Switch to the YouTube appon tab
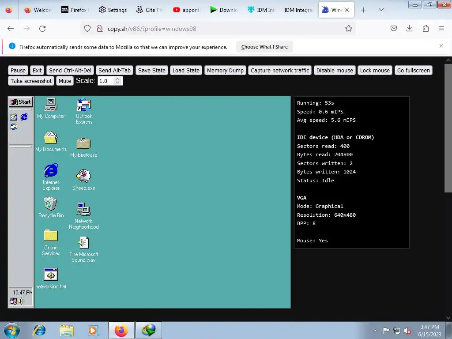452x339 pixels. [x=187, y=10]
